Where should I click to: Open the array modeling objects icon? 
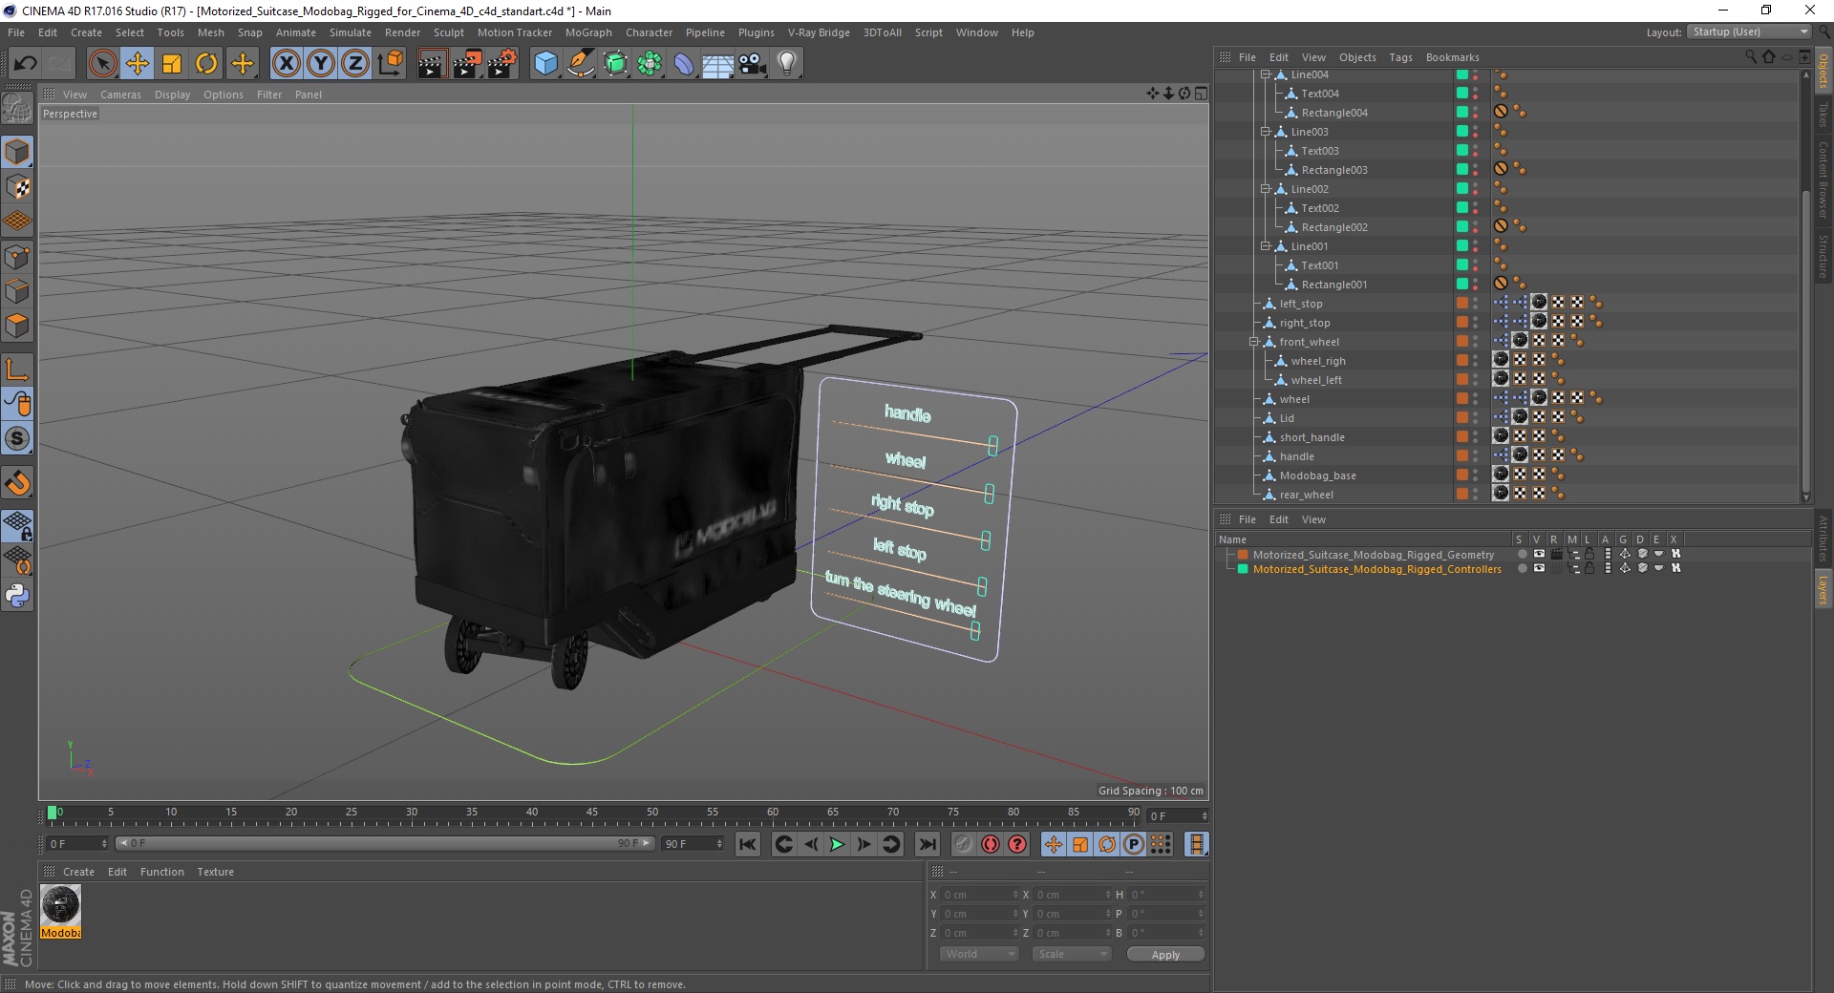650,64
